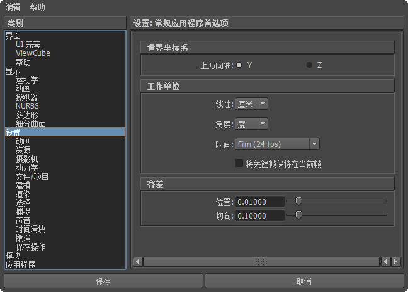Select 资源 category
Image resolution: width=408 pixels, height=292 pixels.
65,150
